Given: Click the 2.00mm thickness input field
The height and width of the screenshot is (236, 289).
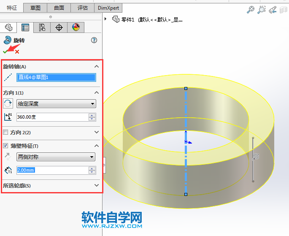Looking at the screenshot, I should click(x=53, y=170).
